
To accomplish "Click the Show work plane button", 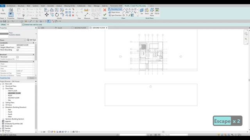I will tap(147, 11).
